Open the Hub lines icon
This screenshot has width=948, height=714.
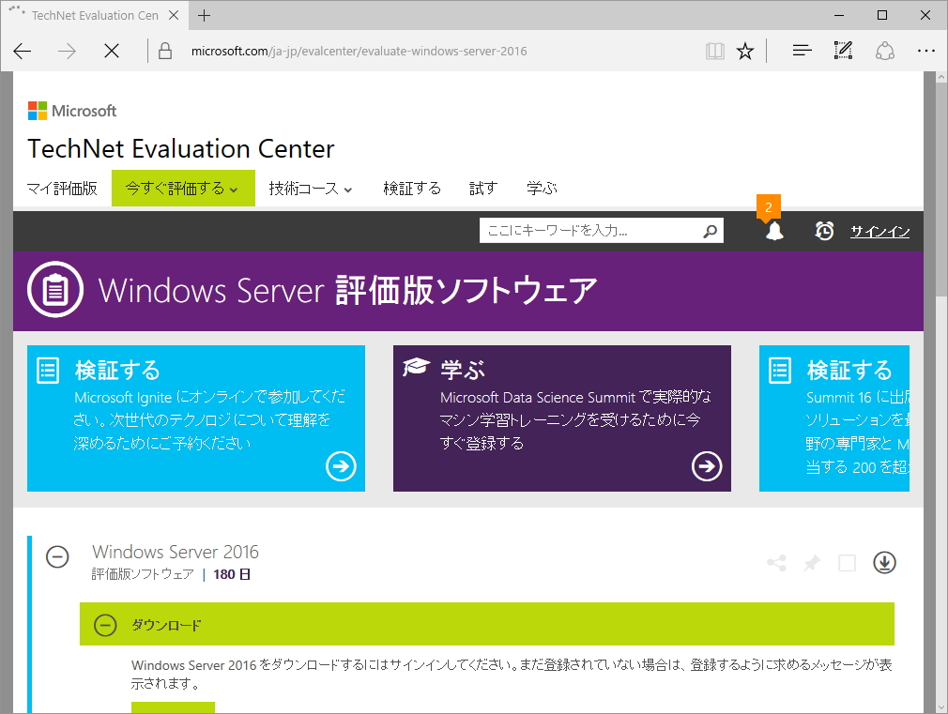click(802, 51)
